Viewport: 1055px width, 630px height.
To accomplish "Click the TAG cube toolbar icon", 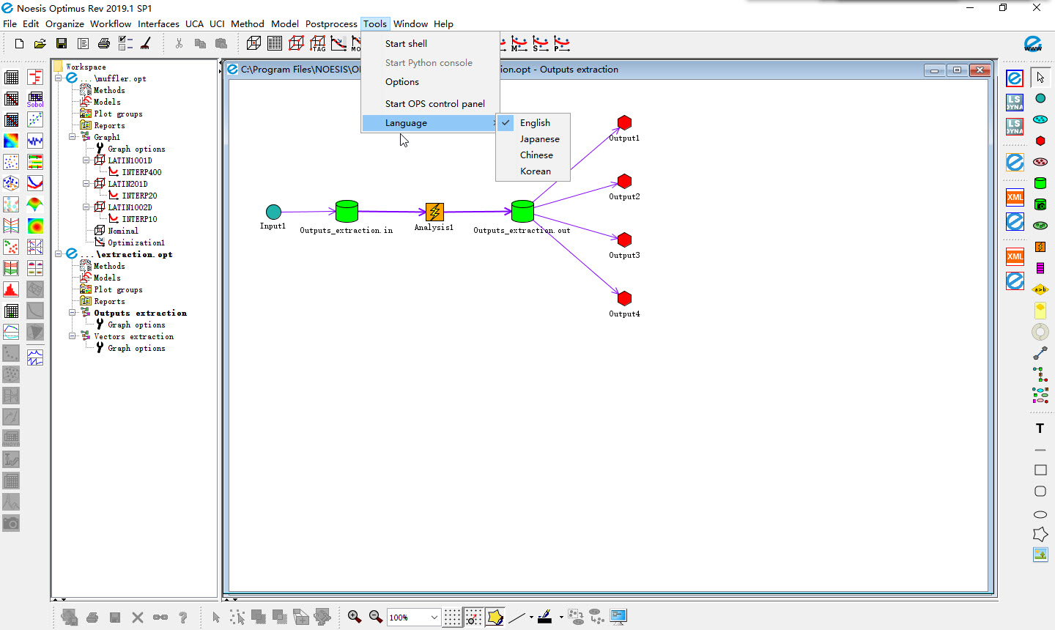I will point(317,44).
